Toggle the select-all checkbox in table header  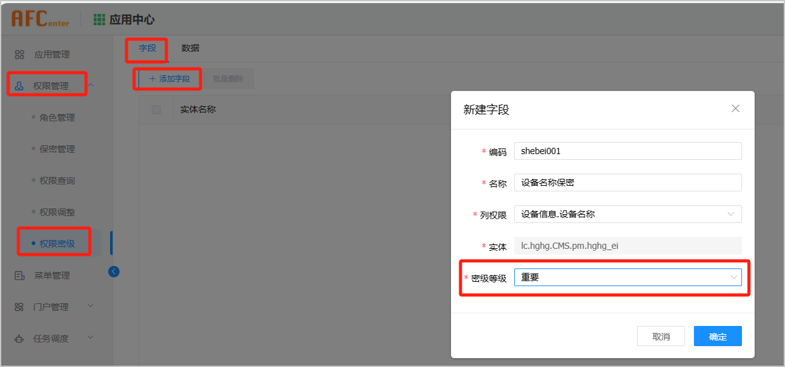[x=156, y=110]
